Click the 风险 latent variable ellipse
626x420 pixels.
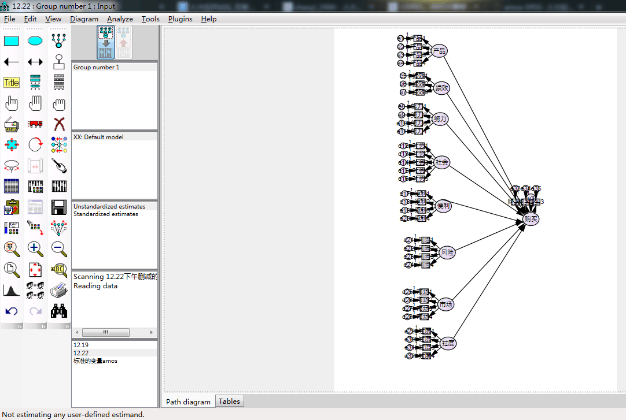[447, 252]
